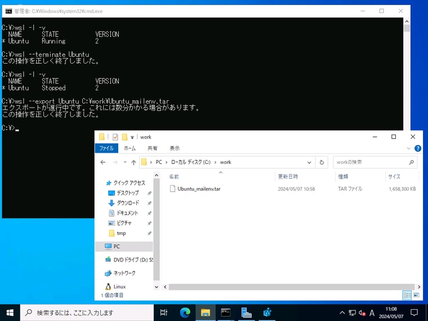This screenshot has height=321, width=428.
Task: Click the cmd.exe window title icon
Action: coord(8,11)
